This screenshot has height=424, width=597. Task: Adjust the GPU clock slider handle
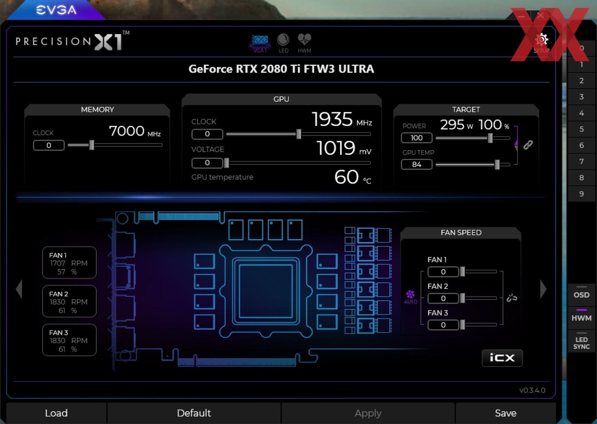(299, 134)
